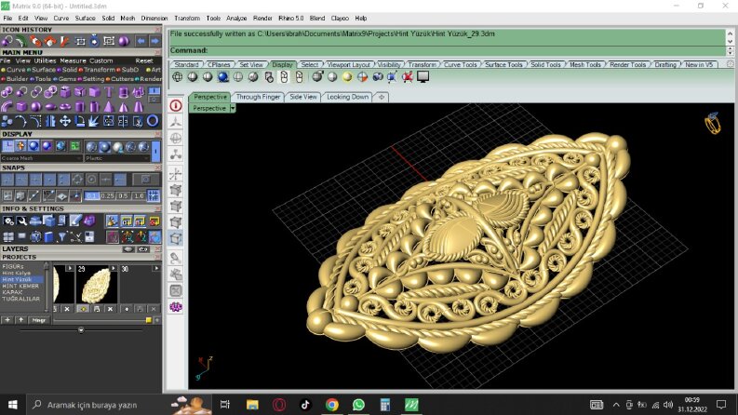Click the black monitor icon in Display toolbar
Image resolution: width=738 pixels, height=415 pixels.
pos(423,76)
